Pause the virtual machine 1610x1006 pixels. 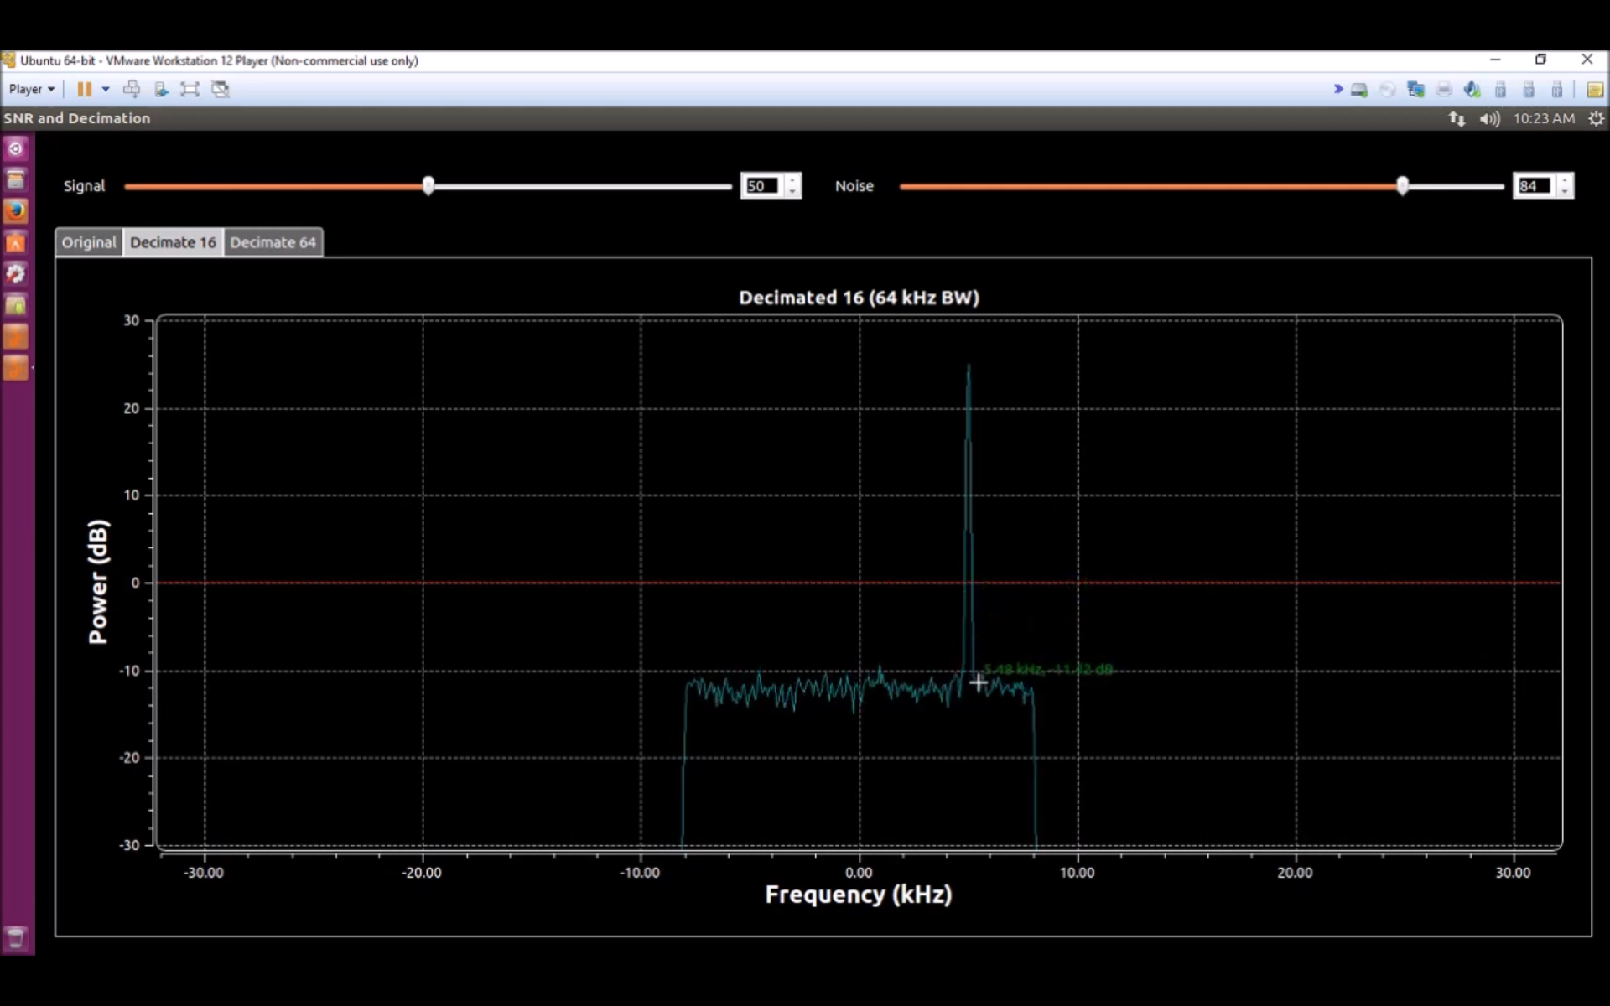pyautogui.click(x=84, y=89)
